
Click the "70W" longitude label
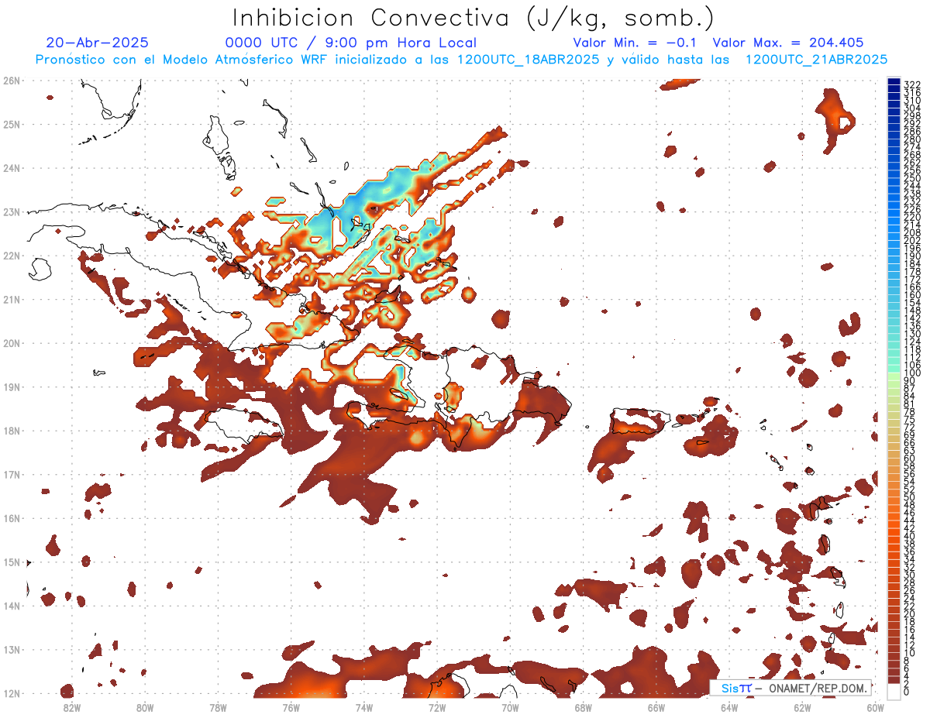pos(510,706)
